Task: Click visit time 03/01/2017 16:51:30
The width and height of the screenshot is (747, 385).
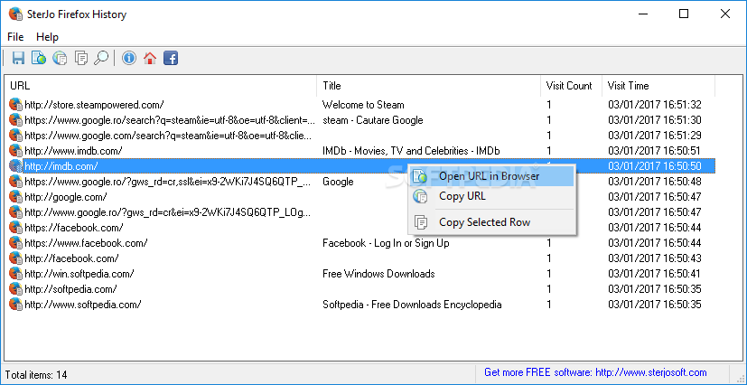Action: pos(655,120)
